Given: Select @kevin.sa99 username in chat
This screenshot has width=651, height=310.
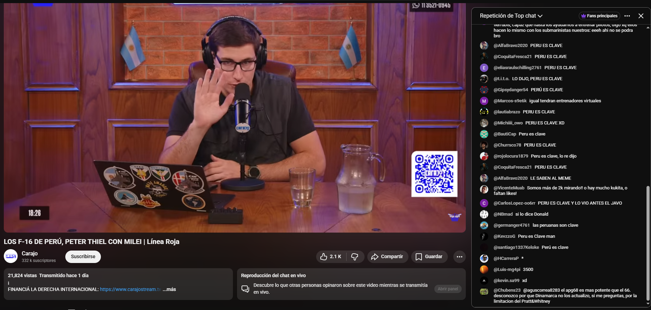Looking at the screenshot, I should point(507,281).
